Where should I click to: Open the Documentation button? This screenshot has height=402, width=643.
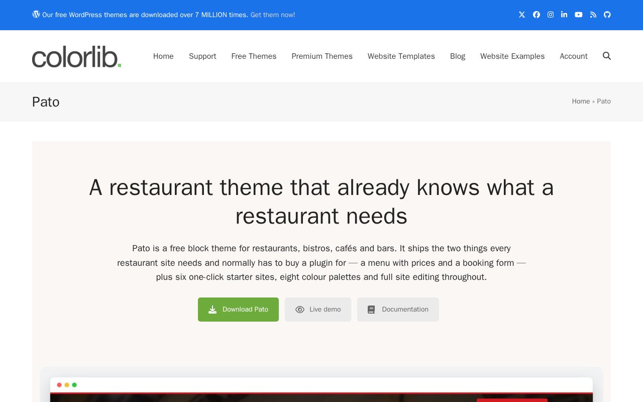[398, 310]
